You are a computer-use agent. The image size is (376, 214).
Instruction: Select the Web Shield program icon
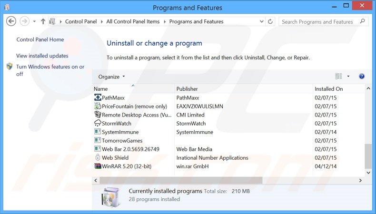coord(98,157)
